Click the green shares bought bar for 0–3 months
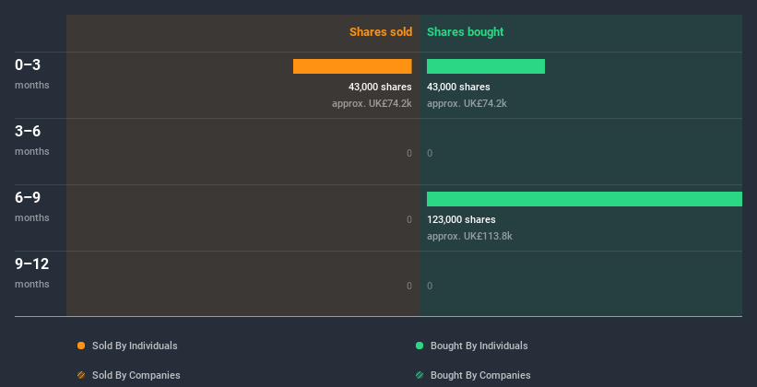 (x=486, y=66)
